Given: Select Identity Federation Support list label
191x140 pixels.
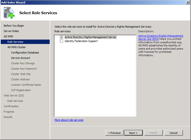Looking at the screenshot, I should (81, 41).
